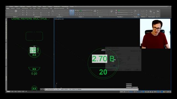Click the highlighted 2.70 attribute value
This screenshot has width=177, height=99.
click(x=100, y=59)
